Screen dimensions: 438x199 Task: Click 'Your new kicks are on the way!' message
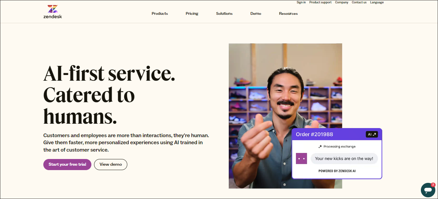pos(344,159)
